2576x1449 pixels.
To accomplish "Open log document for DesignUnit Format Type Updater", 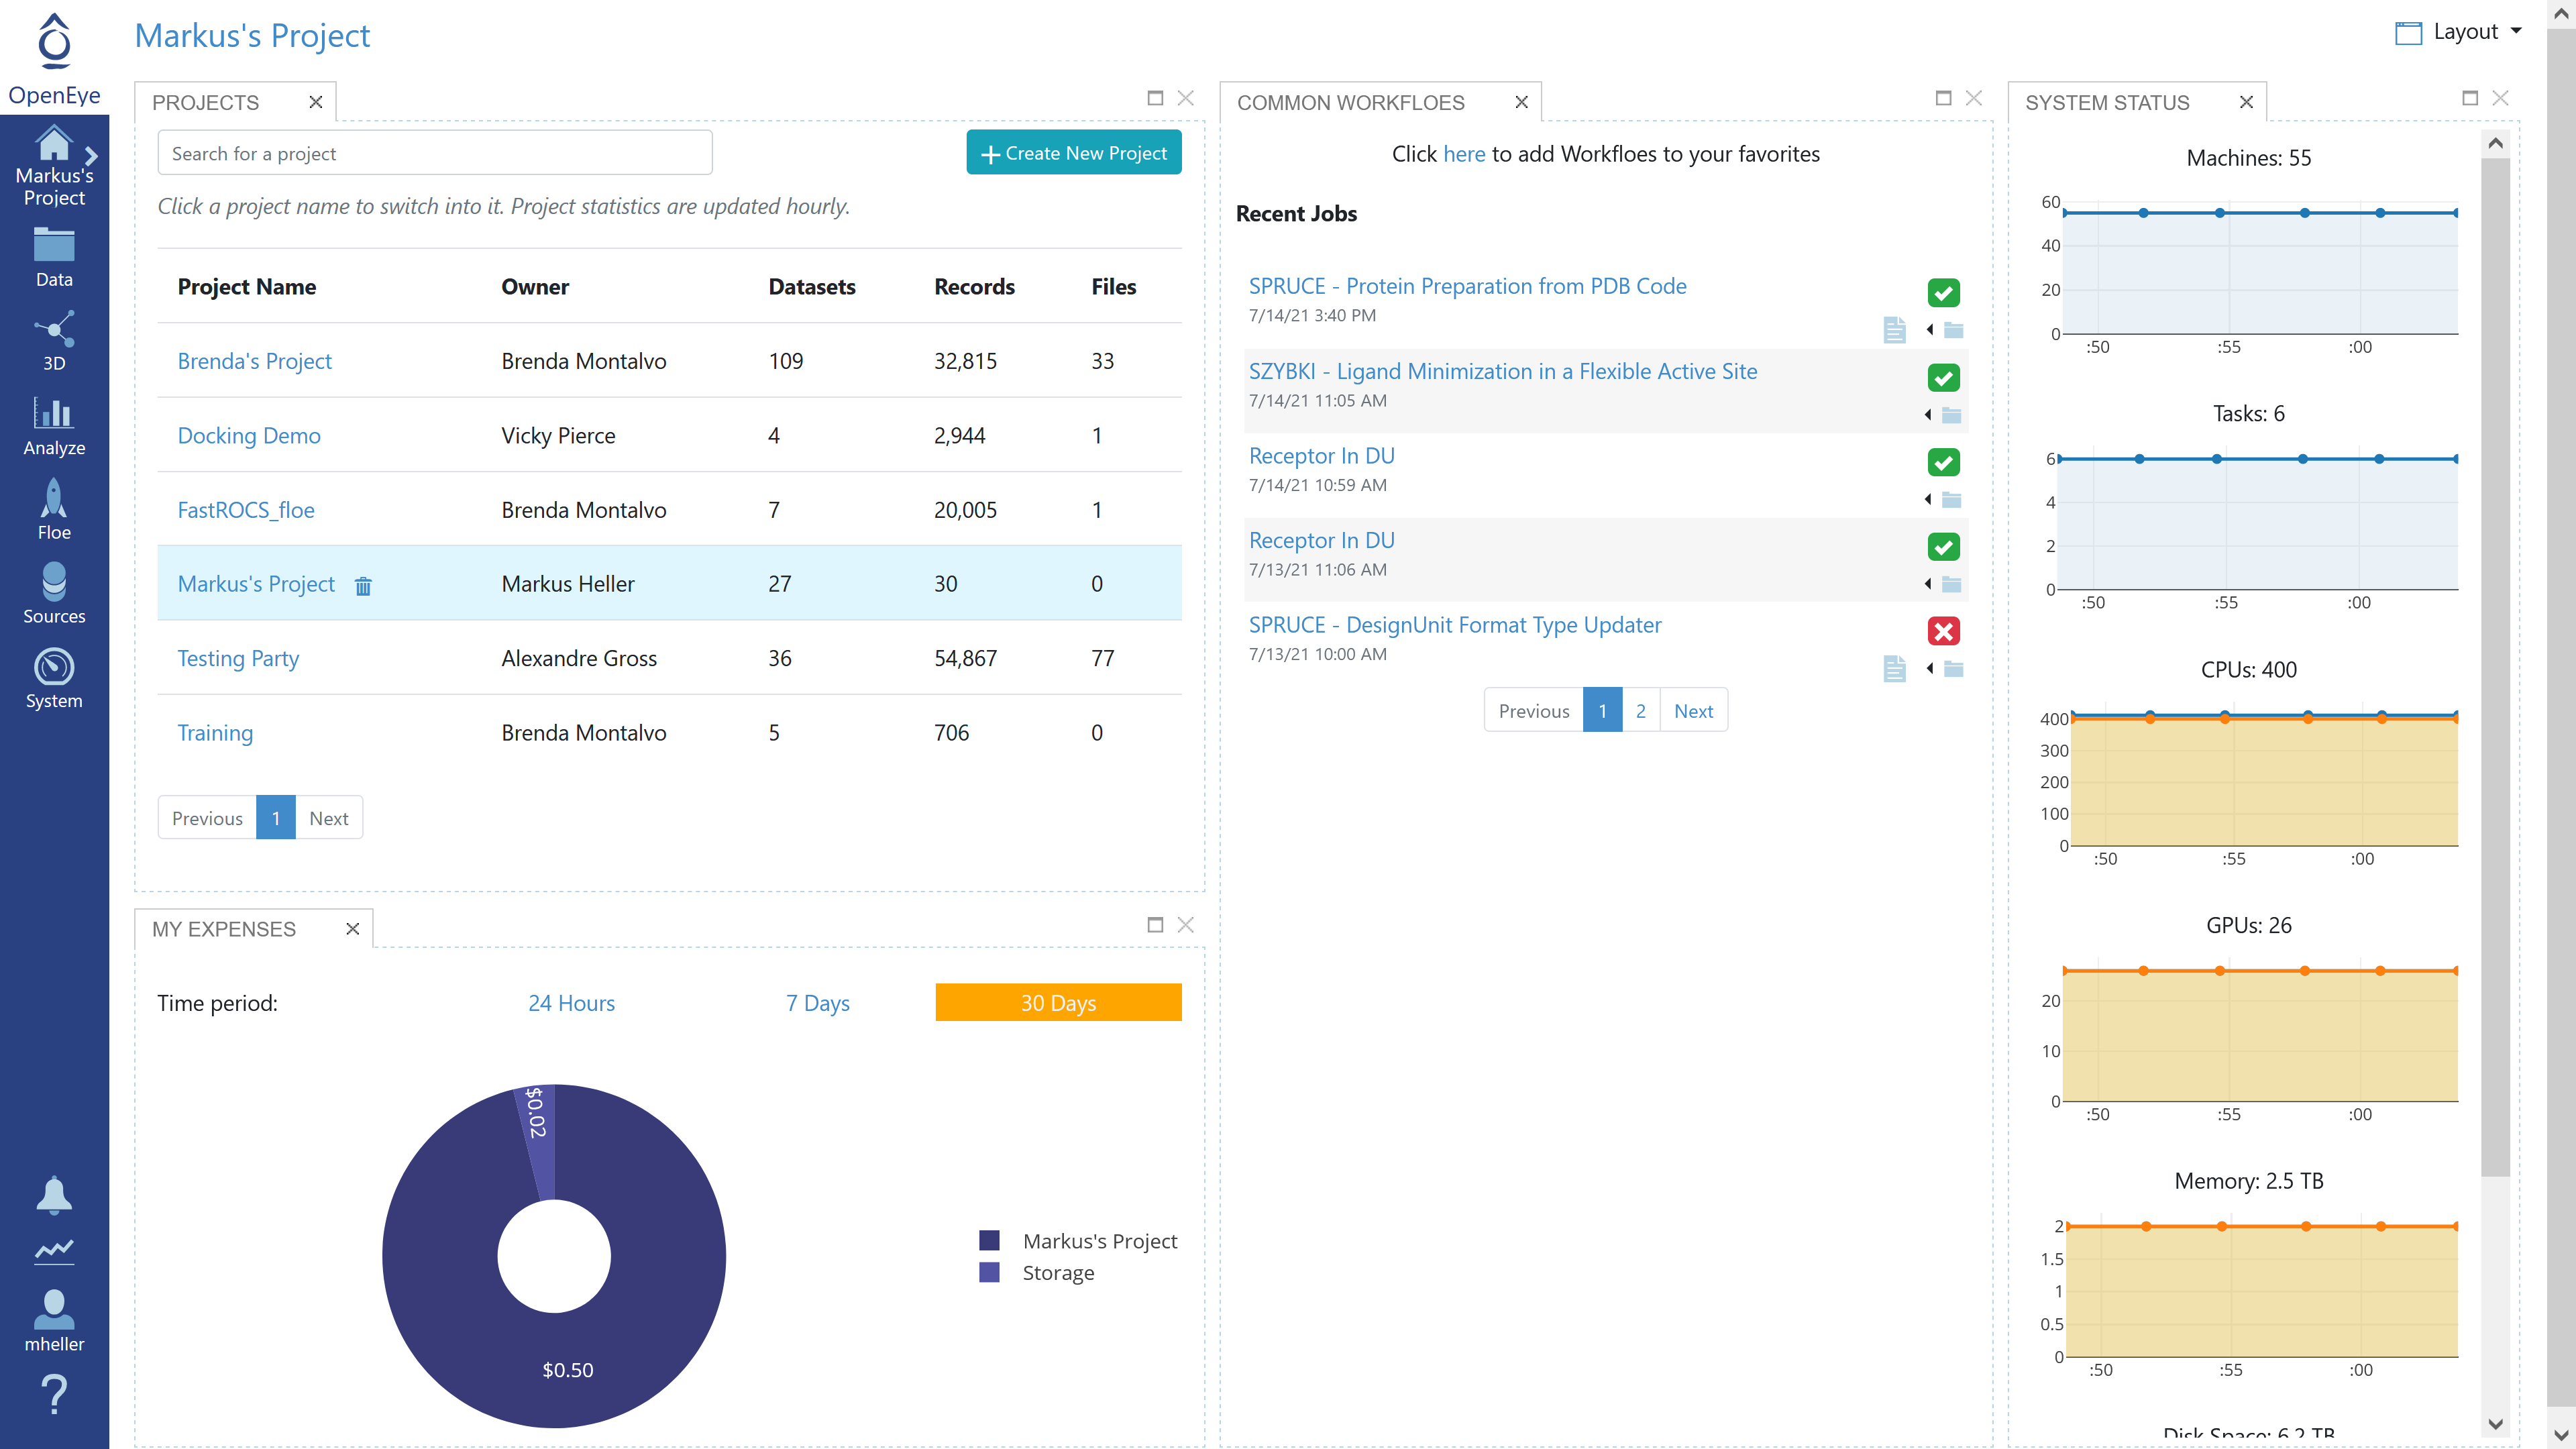I will pos(1894,668).
